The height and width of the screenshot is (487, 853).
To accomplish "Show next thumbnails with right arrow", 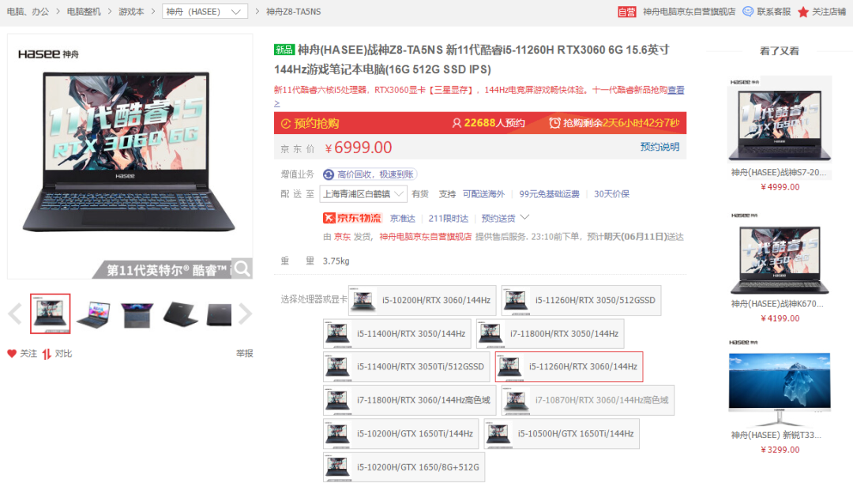I will coord(245,314).
